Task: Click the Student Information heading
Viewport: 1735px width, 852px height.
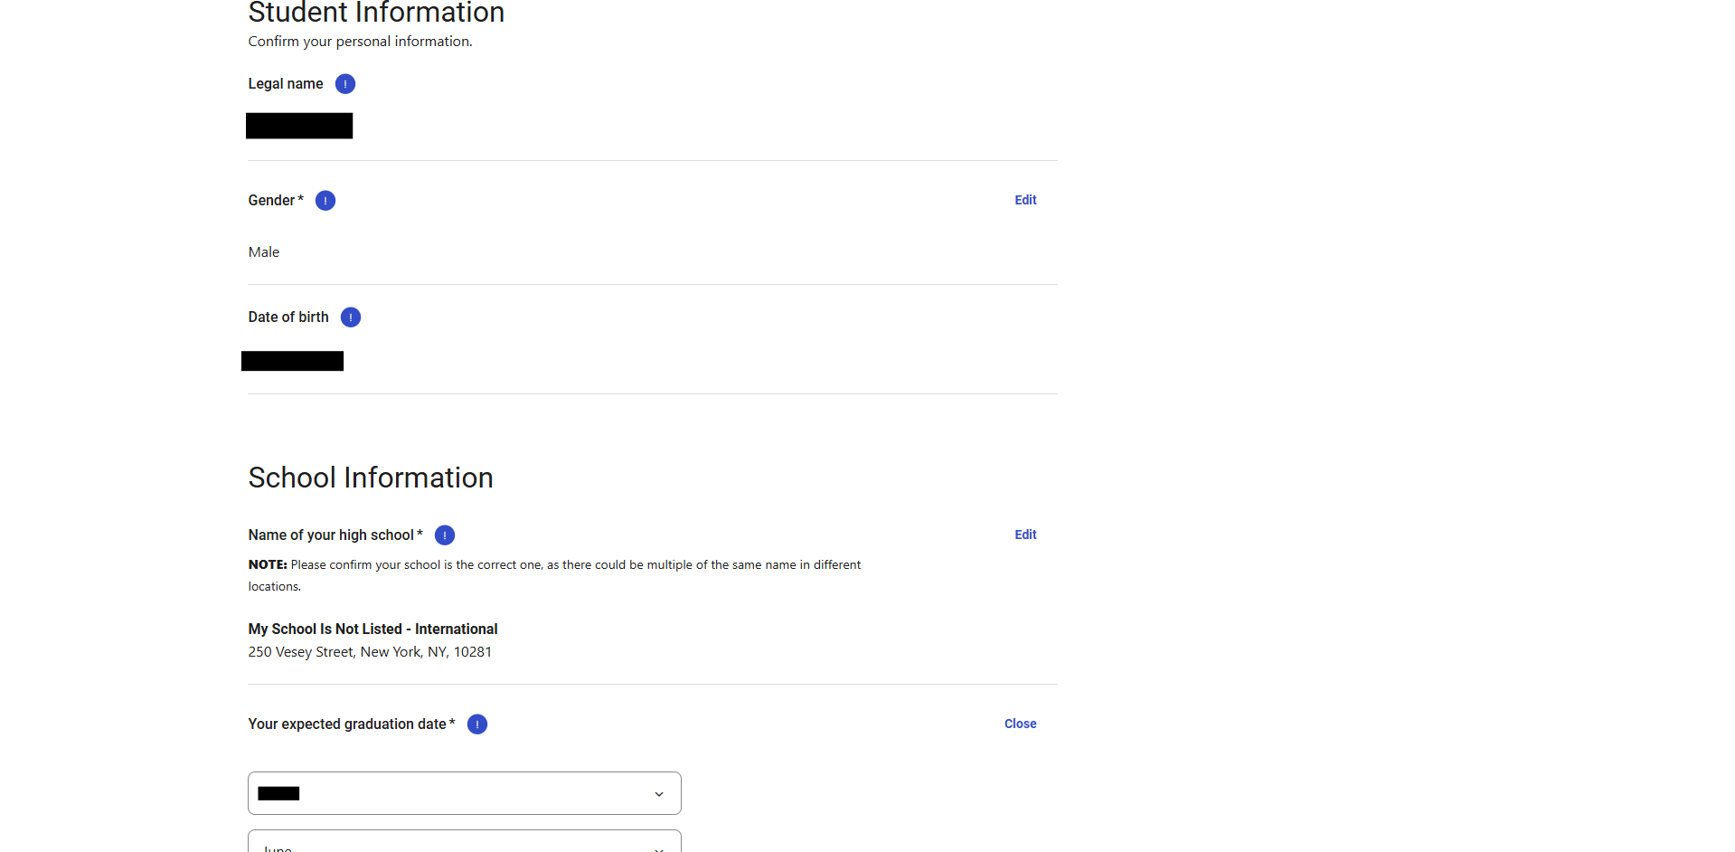Action: tap(376, 14)
